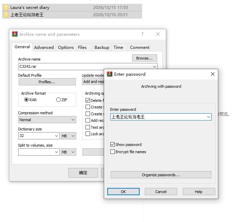Toggle the second Create checkbox

(x=88, y=114)
